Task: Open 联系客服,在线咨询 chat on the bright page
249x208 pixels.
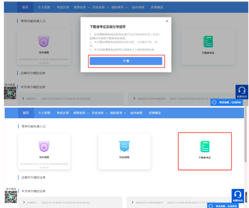Action: pos(223,206)
